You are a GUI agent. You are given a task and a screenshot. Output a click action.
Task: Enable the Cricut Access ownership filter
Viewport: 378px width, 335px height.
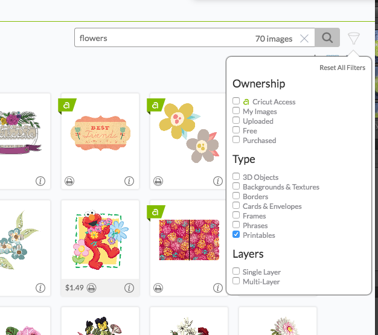236,101
